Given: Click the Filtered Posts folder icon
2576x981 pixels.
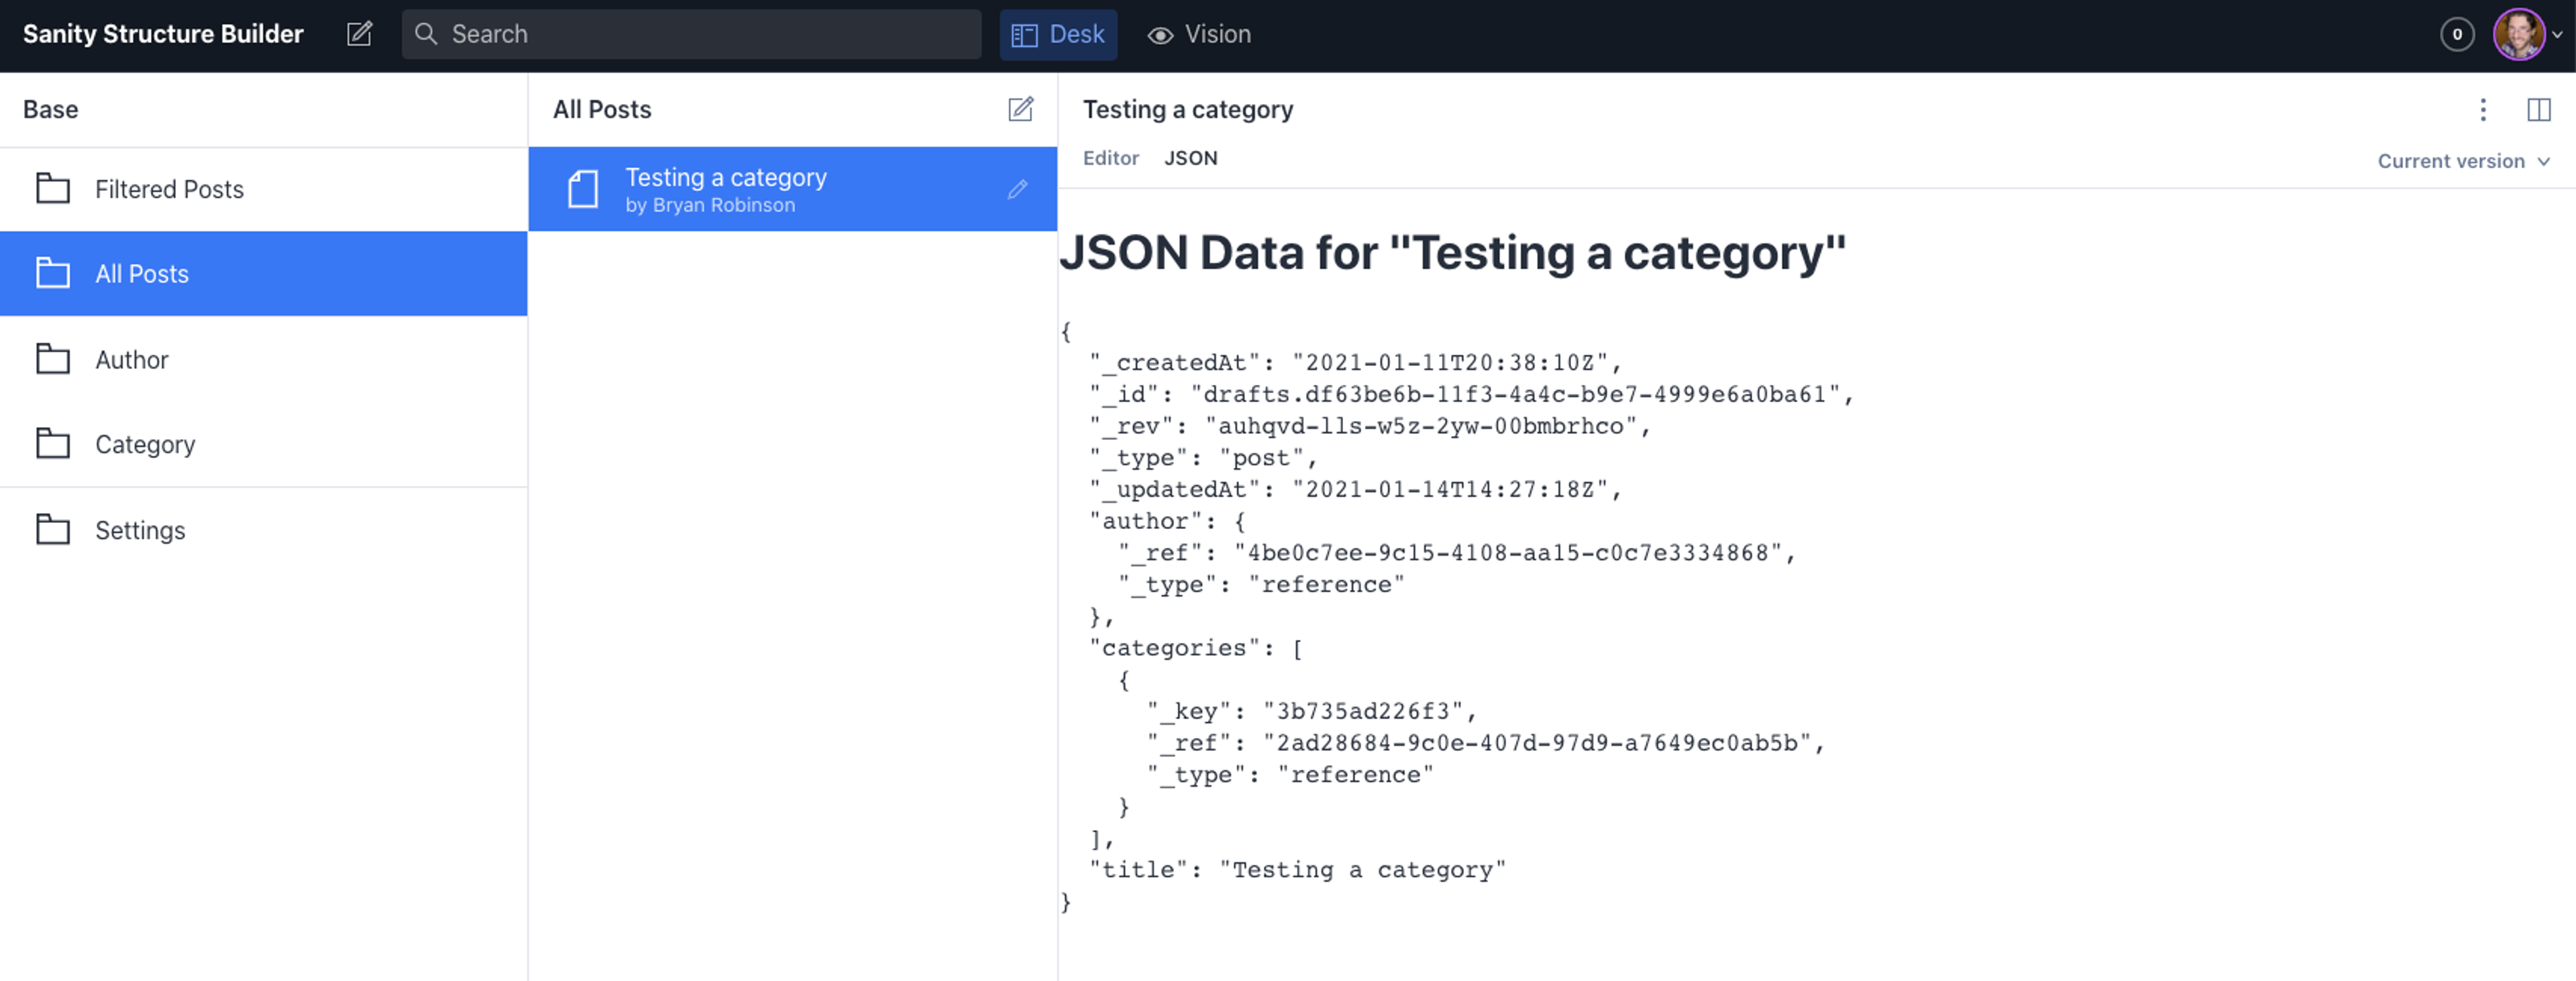Looking at the screenshot, I should [53, 189].
